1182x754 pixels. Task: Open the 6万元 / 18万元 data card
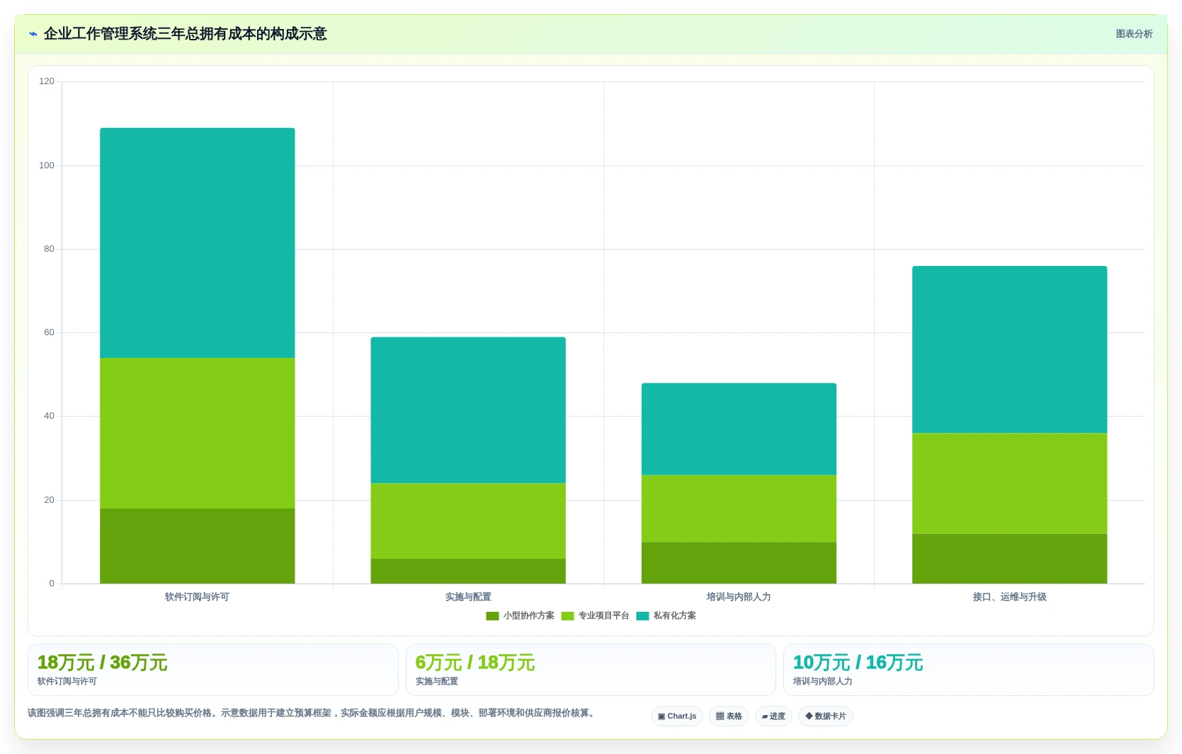(591, 670)
